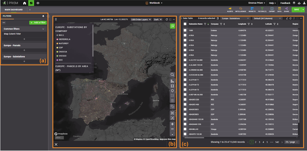The width and height of the screenshot is (307, 151).
Task: Open the Save button dropdown arrow
Action: [x=304, y=9]
